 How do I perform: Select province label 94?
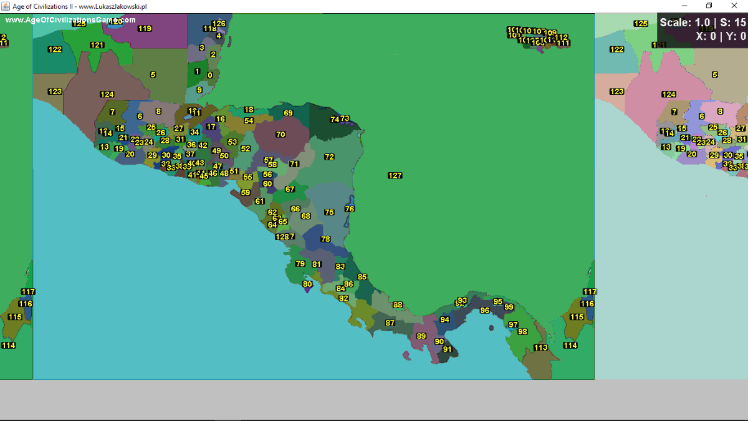[x=444, y=319]
